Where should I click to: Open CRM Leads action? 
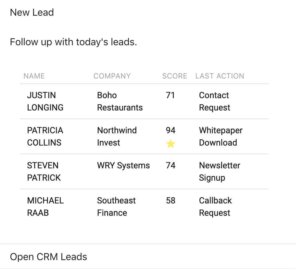(49, 257)
